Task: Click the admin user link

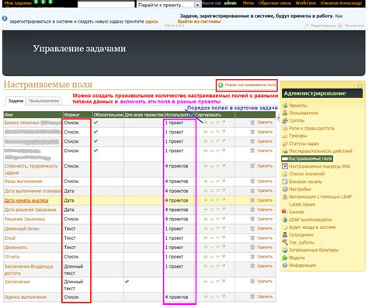Action: 231,3
